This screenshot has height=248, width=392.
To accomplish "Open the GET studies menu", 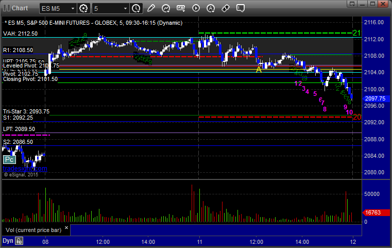I will tap(181, 8).
